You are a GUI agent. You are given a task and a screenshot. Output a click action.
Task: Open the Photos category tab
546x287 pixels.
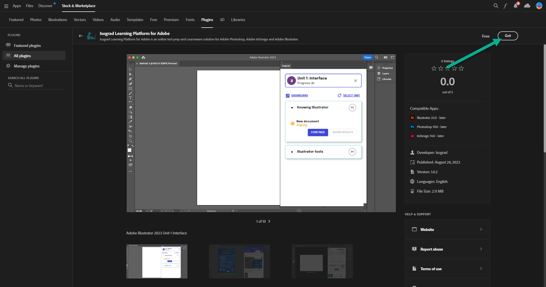[36, 20]
